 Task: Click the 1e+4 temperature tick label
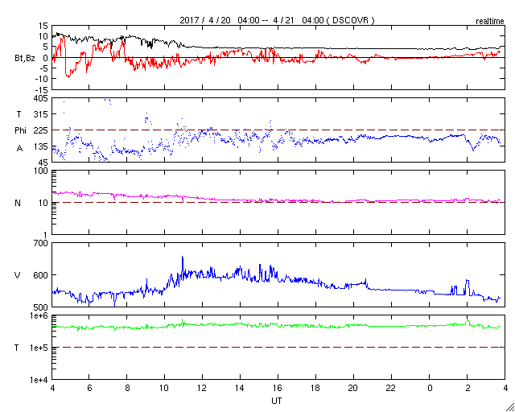[x=39, y=380]
